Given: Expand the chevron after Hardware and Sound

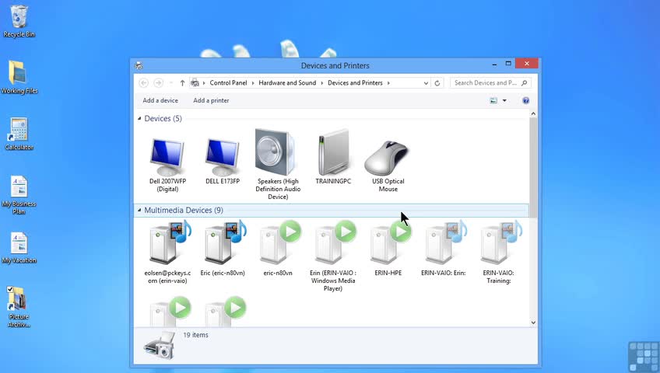Looking at the screenshot, I should pyautogui.click(x=322, y=83).
